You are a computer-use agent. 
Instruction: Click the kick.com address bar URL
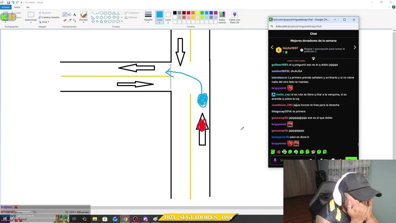[299, 26]
